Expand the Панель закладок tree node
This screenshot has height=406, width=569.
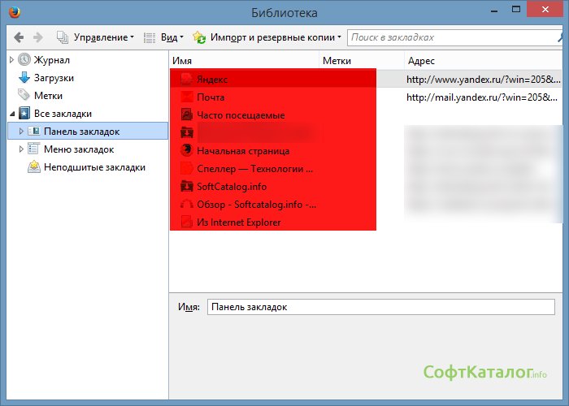tap(21, 132)
